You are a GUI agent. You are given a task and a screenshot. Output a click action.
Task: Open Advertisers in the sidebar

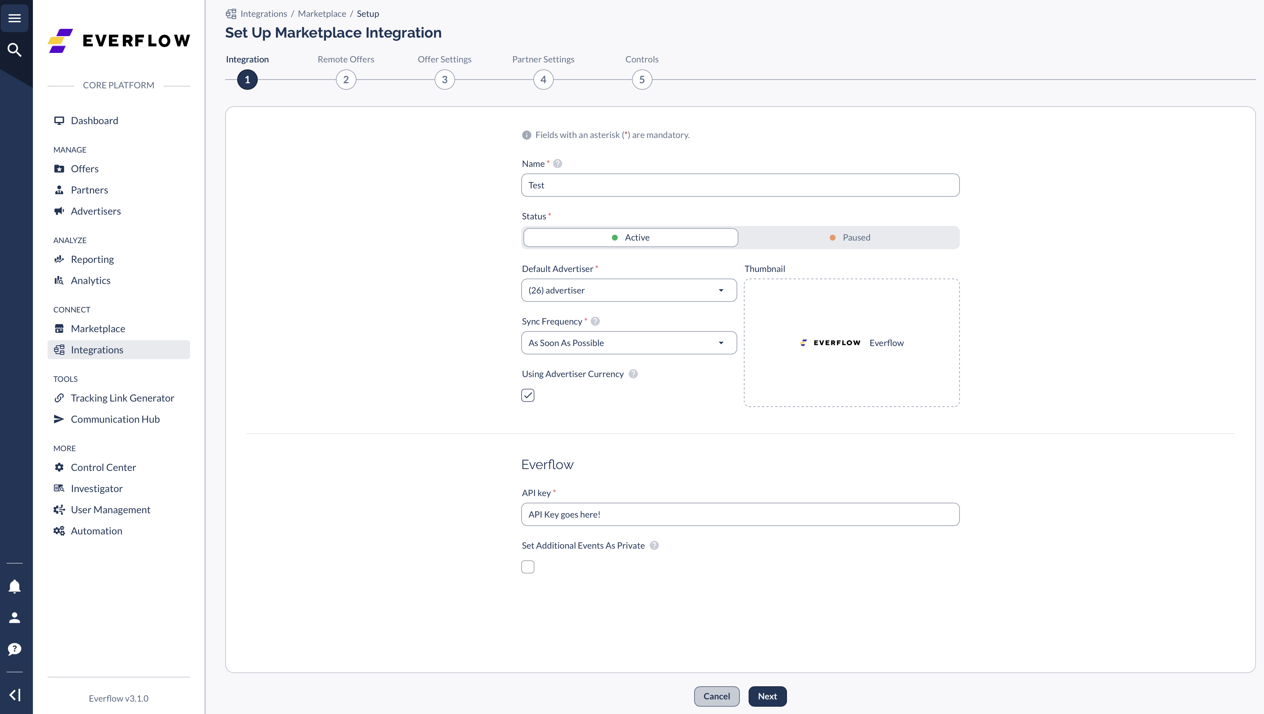coord(119,211)
